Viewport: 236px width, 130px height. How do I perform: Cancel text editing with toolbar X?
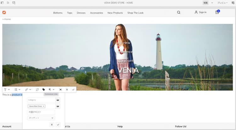pos(67,89)
